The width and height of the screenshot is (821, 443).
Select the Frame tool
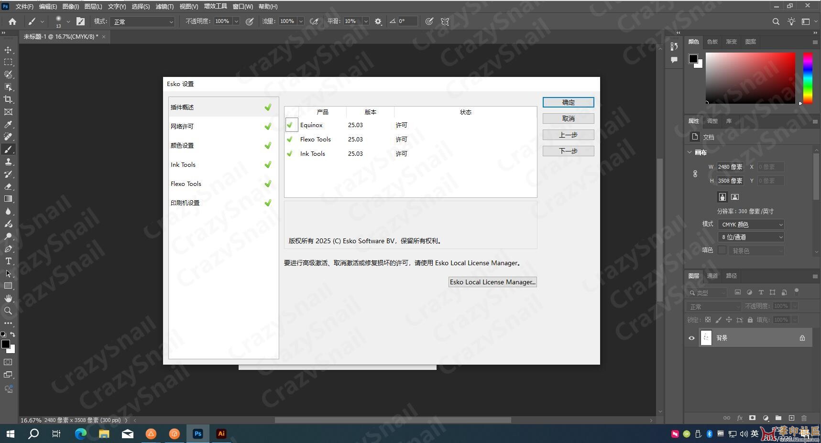point(8,112)
